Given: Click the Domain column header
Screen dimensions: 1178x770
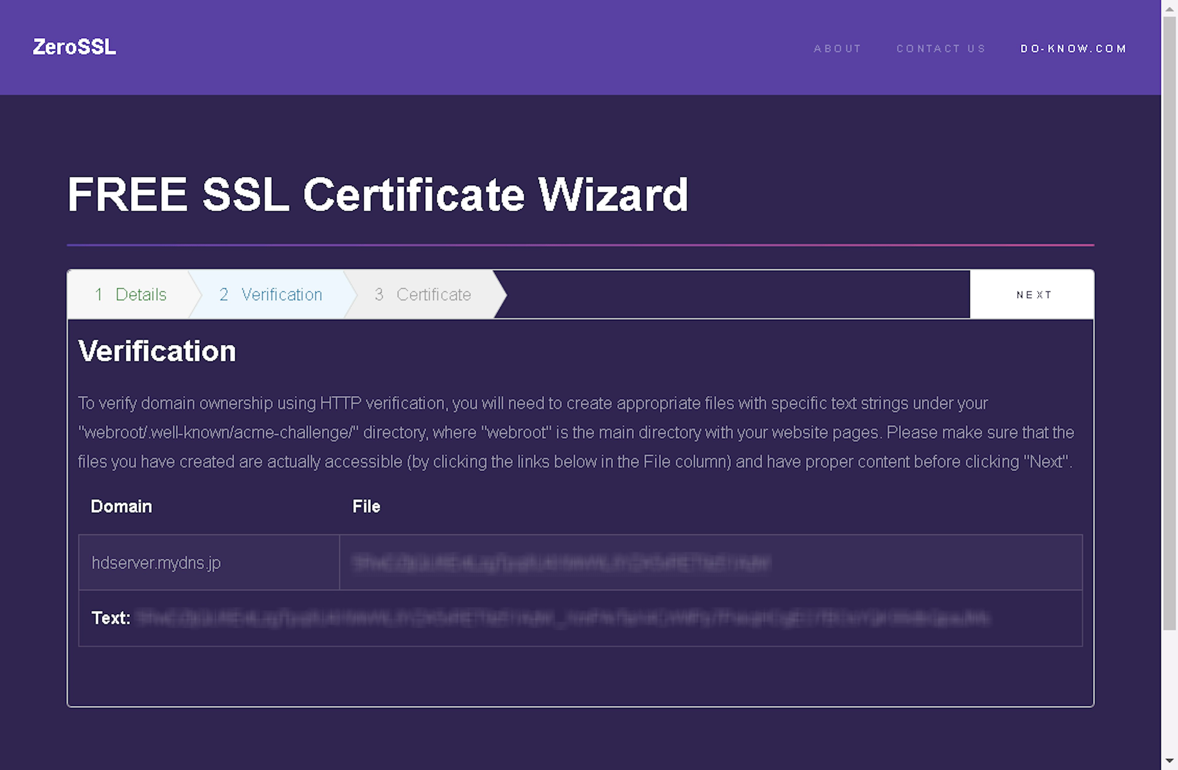Looking at the screenshot, I should [121, 506].
